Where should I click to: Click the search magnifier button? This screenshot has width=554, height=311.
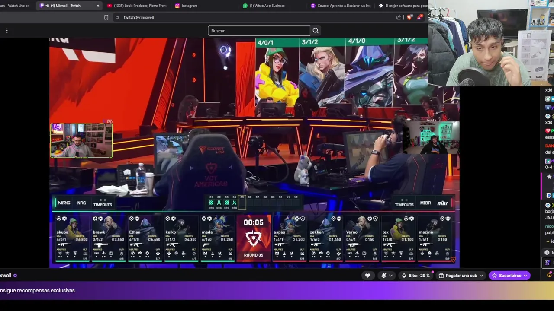tap(316, 31)
